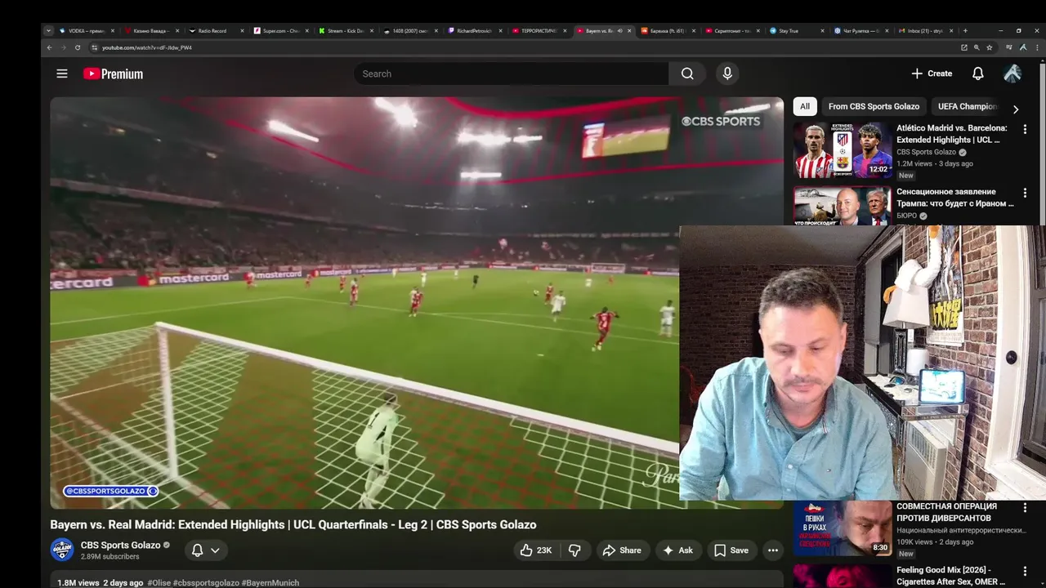1046x588 pixels.
Task: Switch to the Stay True Telegram tab
Action: click(797, 30)
